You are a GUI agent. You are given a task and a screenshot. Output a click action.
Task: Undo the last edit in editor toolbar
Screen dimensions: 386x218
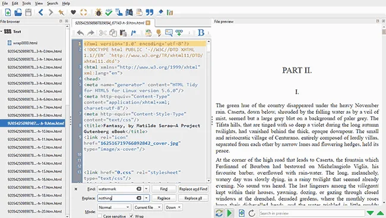[81, 33]
